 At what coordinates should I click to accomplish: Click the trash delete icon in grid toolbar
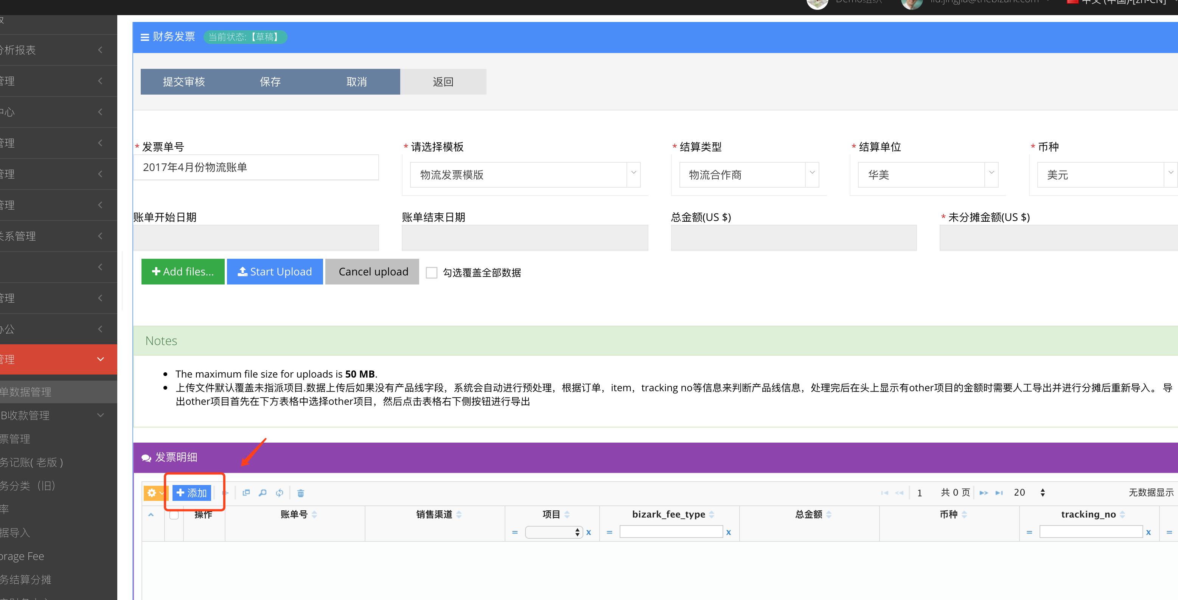click(x=300, y=493)
